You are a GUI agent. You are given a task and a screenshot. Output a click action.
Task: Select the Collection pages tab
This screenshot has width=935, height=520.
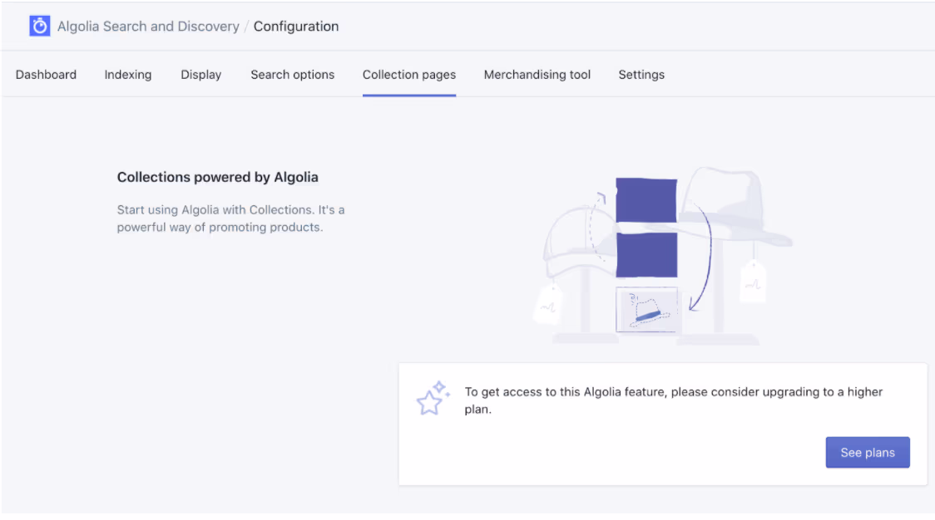[409, 75]
